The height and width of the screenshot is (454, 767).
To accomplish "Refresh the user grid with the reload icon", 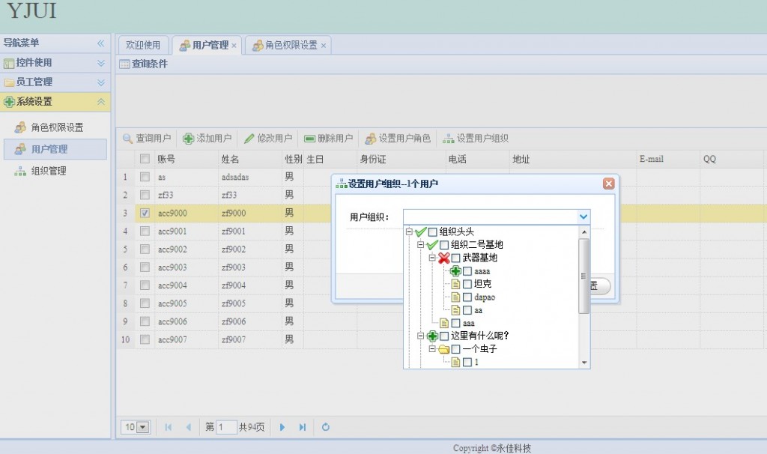I will tap(326, 427).
